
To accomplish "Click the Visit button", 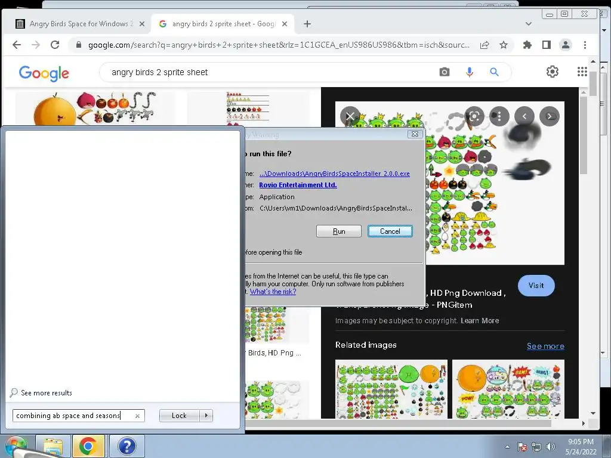I will 536,286.
